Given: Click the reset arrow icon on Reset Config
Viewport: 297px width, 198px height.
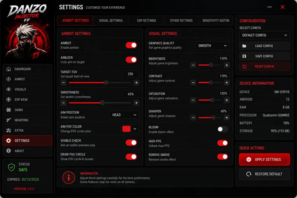Looking at the screenshot, I should click(x=244, y=66).
